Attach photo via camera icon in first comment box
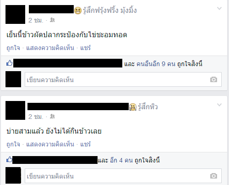 click(213, 79)
